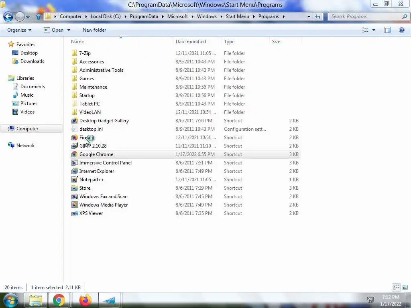Select Immersive Control Panel shortcut icon
The height and width of the screenshot is (308, 411).
(74, 163)
